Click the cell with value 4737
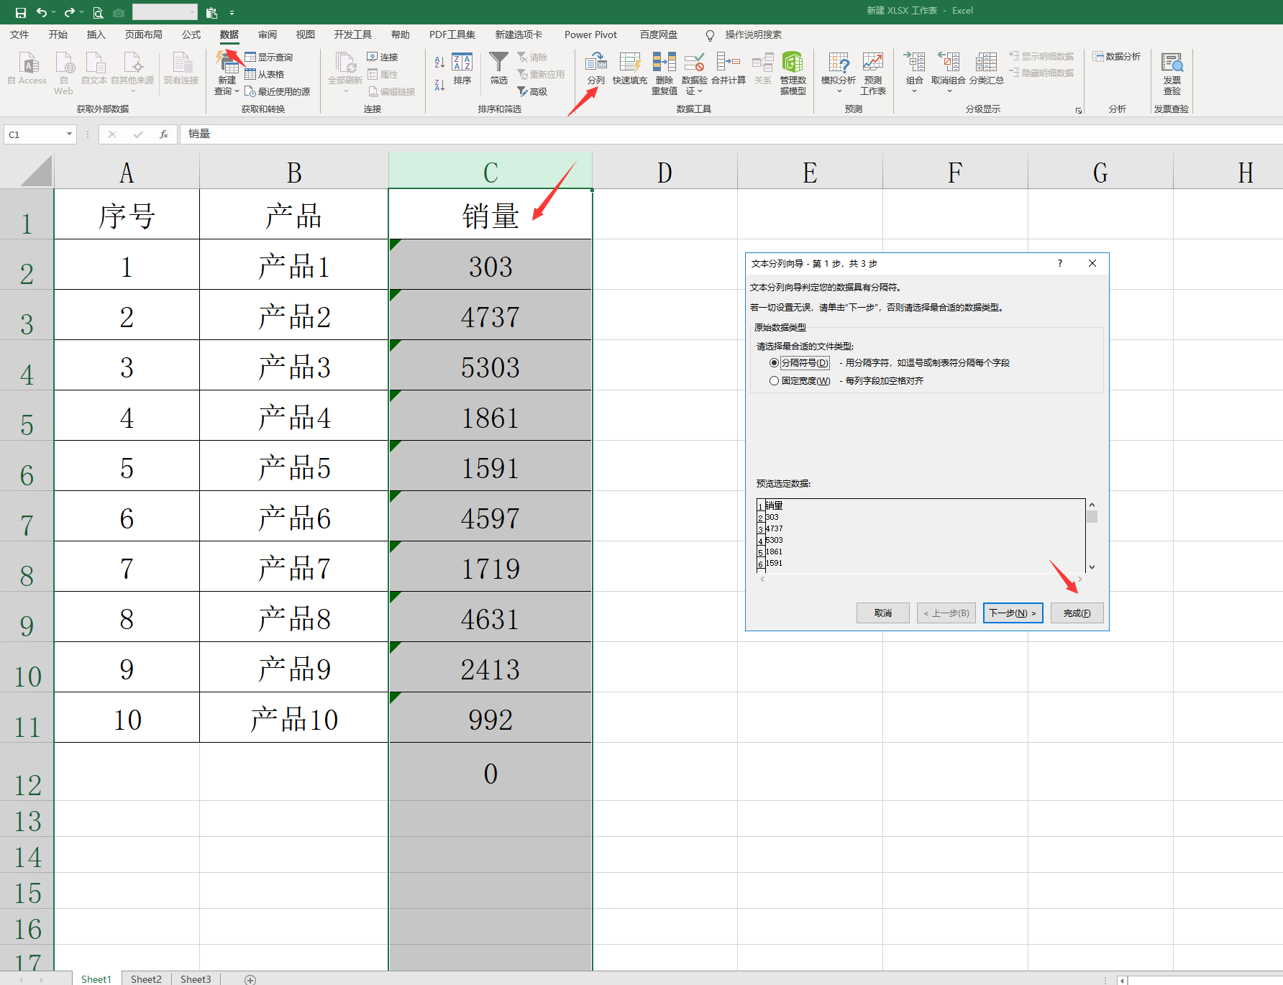The image size is (1283, 985). tap(490, 315)
